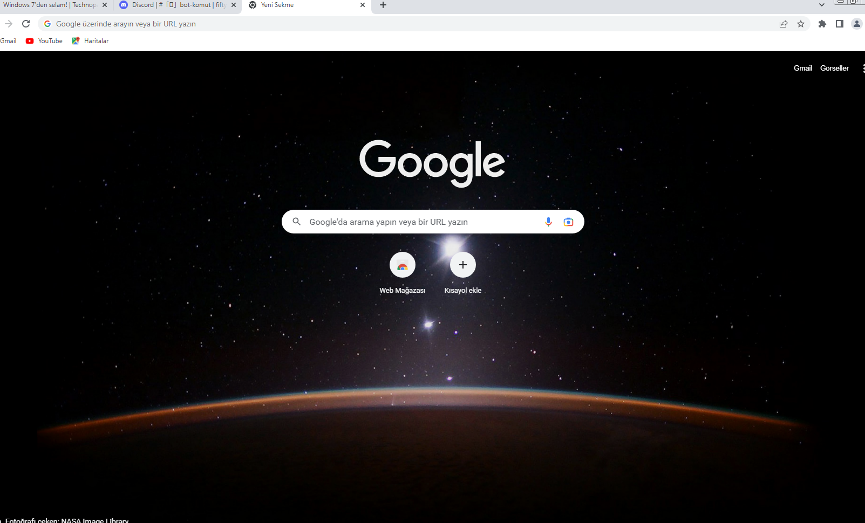The width and height of the screenshot is (865, 523).
Task: Open the YouTube bookmark
Action: [x=44, y=41]
